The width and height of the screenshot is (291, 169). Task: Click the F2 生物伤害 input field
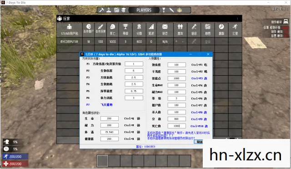(134, 71)
